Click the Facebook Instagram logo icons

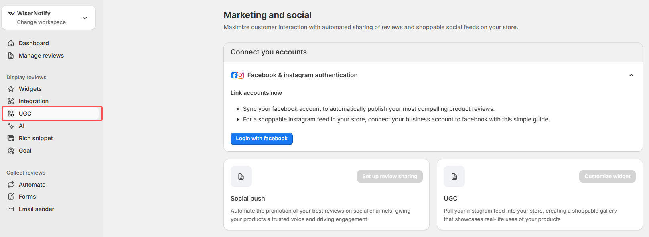coord(237,75)
